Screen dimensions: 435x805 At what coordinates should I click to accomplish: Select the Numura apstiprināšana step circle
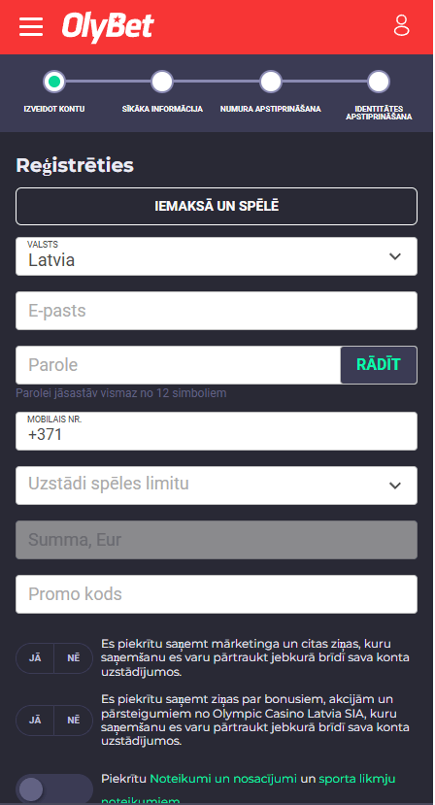(271, 82)
